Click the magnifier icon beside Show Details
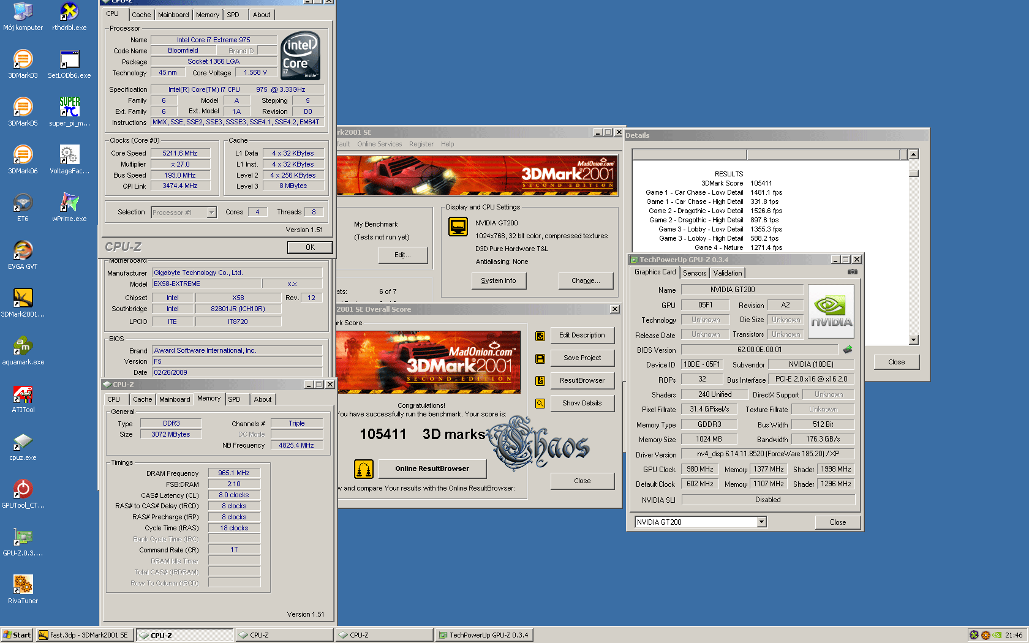Screen dimensions: 1029x643 click(540, 404)
